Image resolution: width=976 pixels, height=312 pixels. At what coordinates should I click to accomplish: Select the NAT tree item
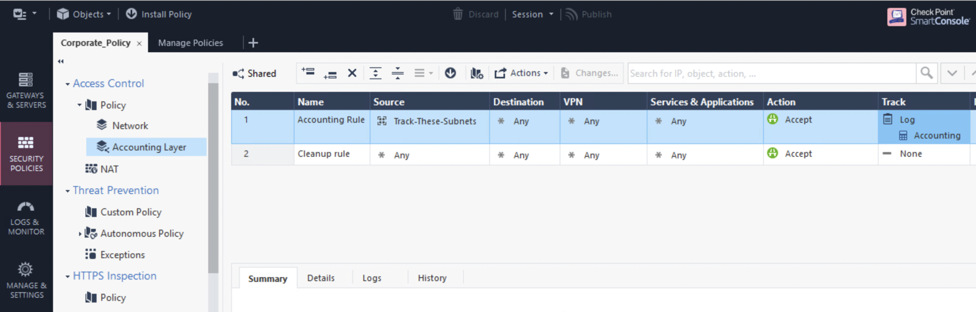coord(109,169)
